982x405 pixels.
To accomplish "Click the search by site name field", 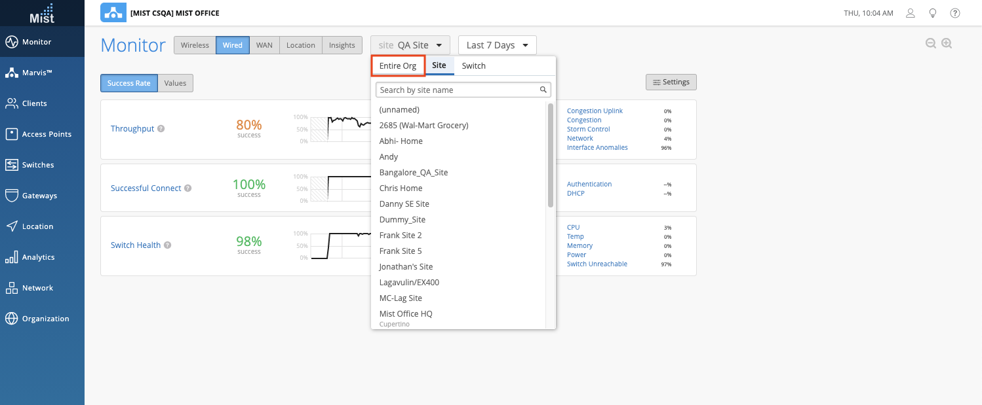I will pyautogui.click(x=459, y=90).
